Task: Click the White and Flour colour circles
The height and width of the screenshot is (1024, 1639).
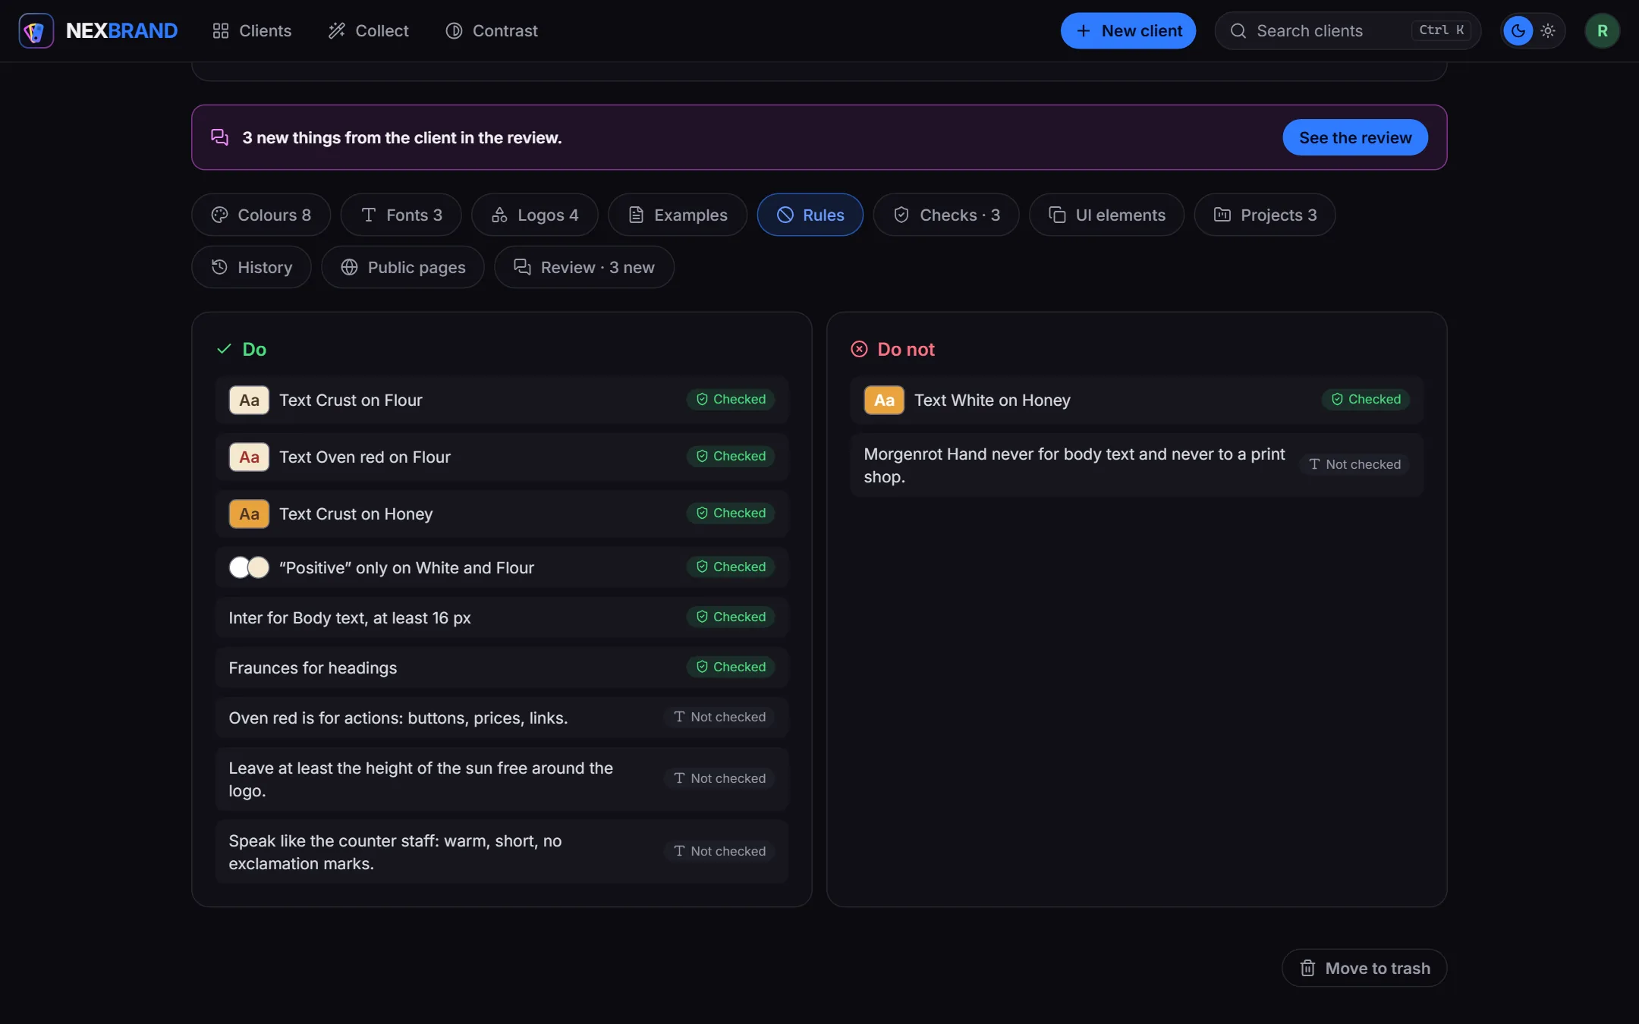Action: coord(249,567)
